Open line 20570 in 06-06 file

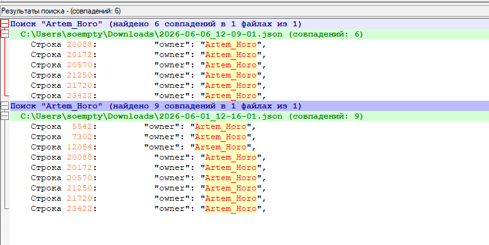[x=148, y=65]
